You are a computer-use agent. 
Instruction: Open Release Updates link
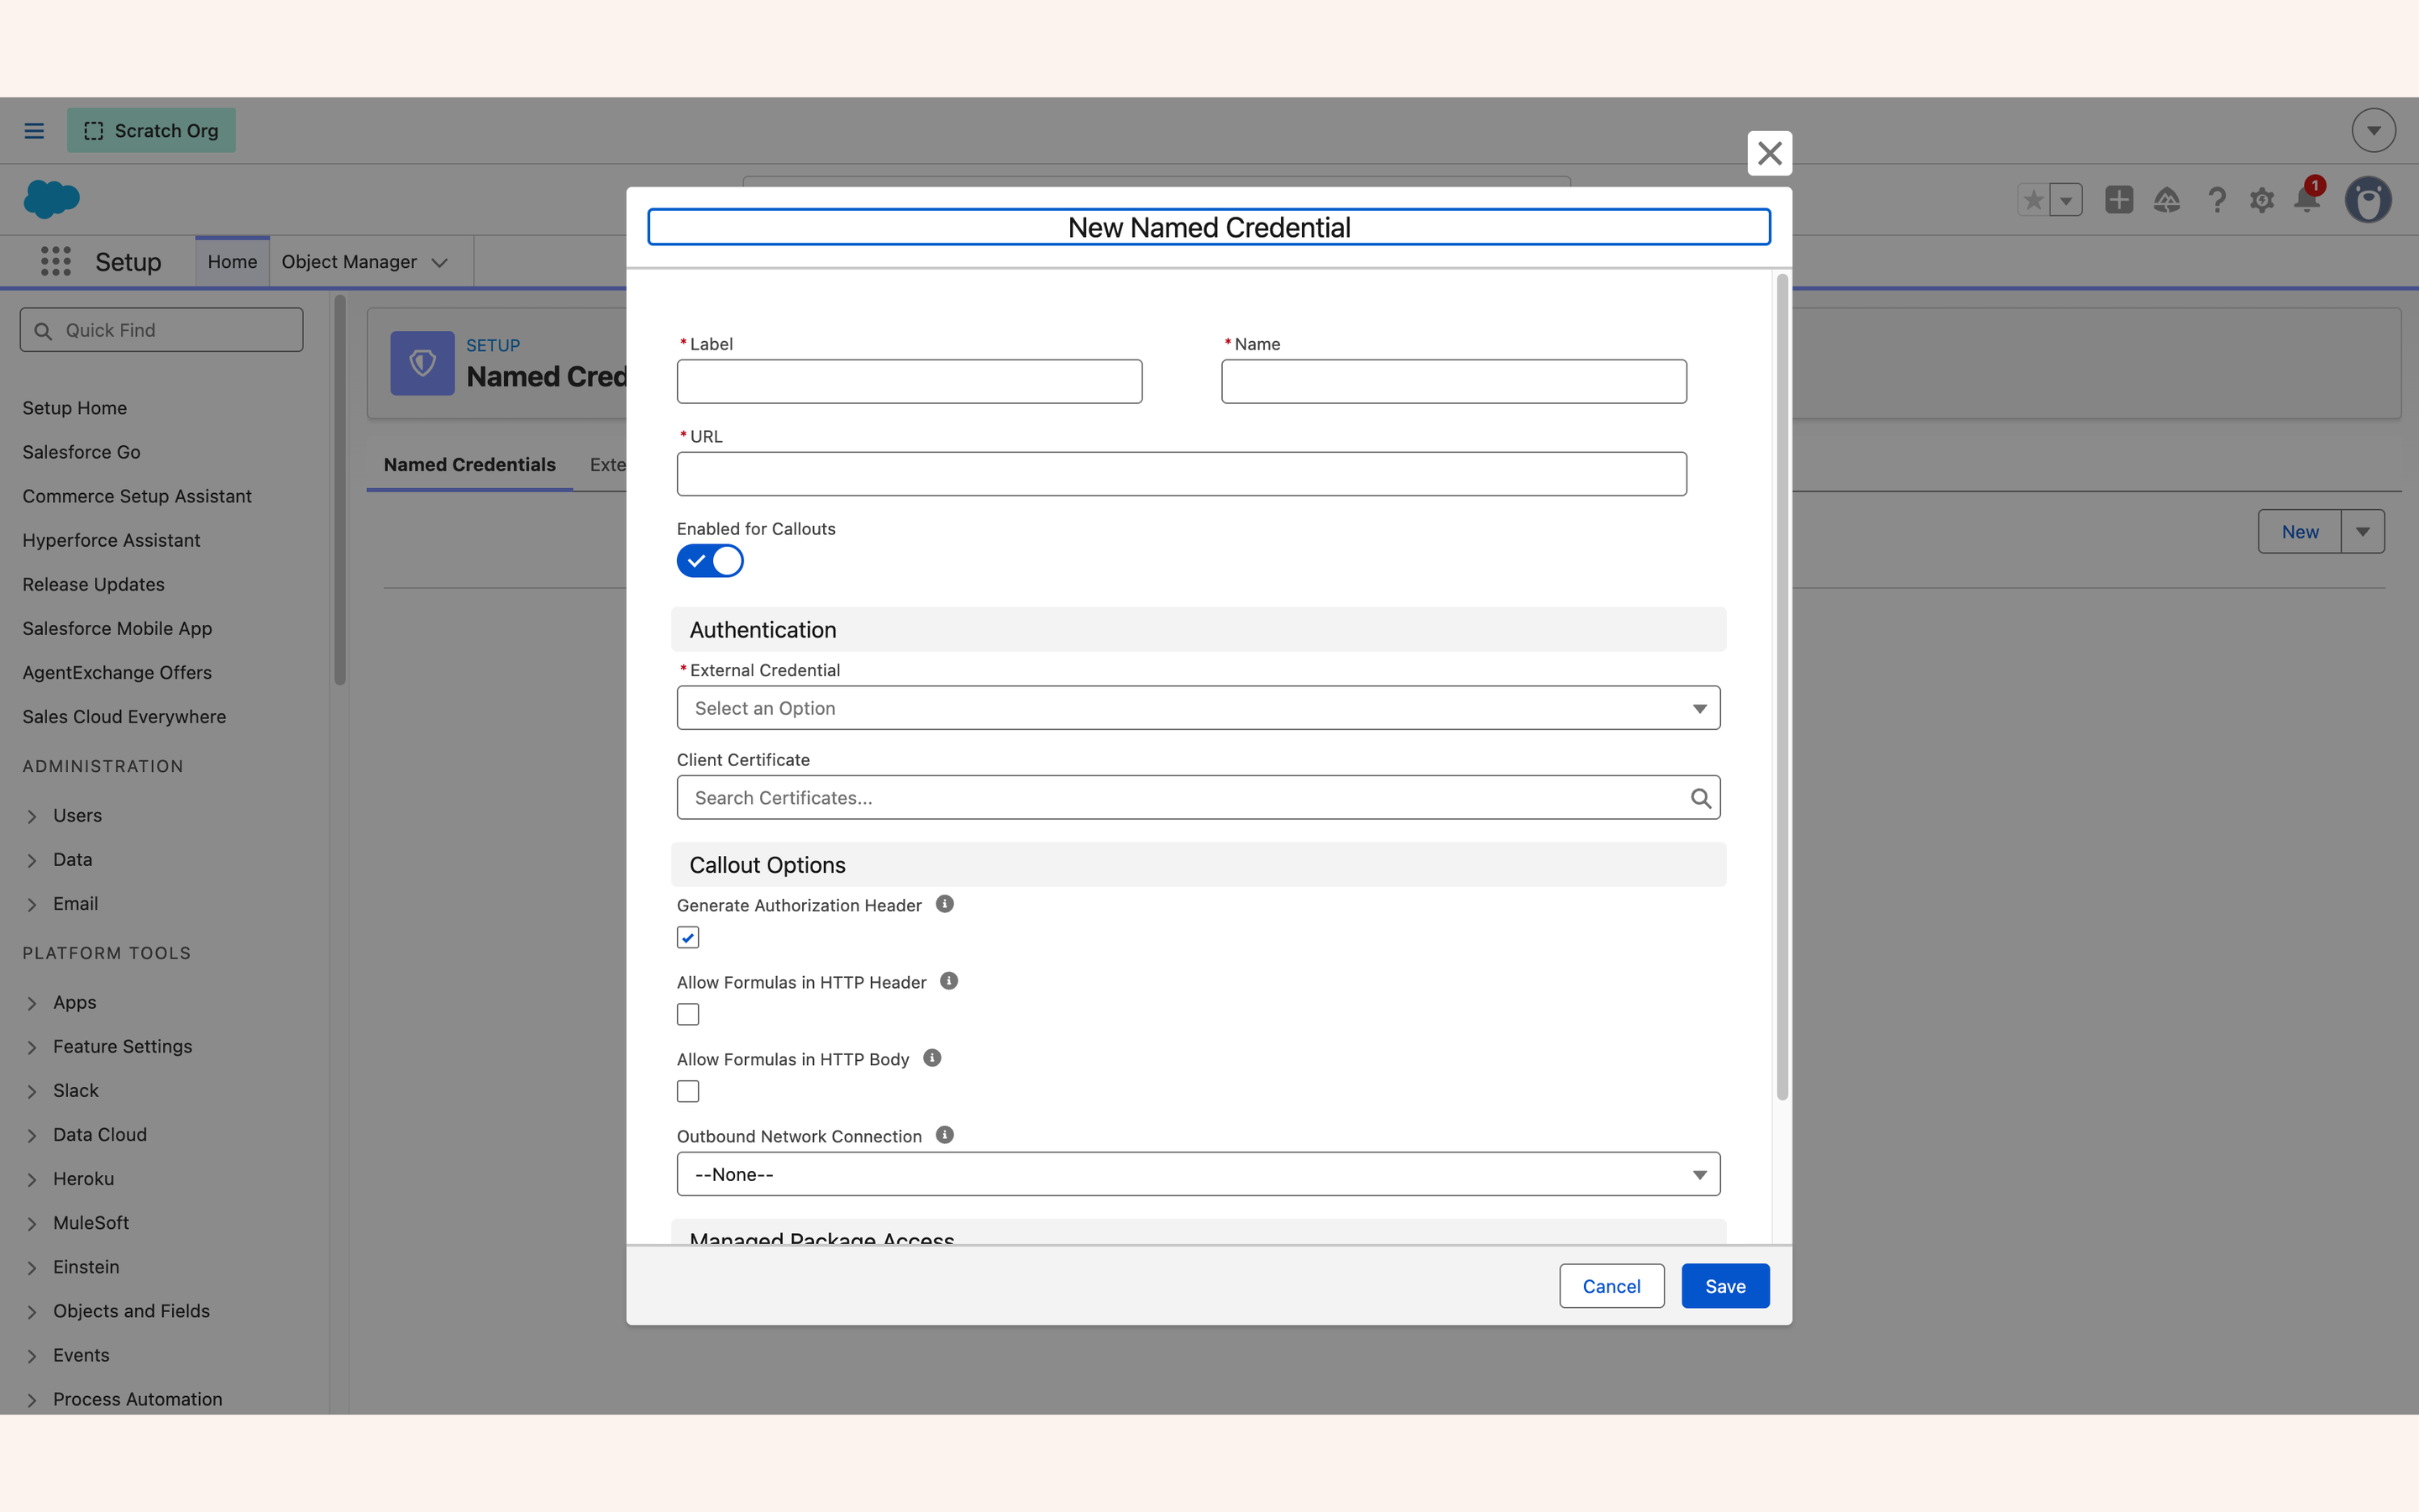pyautogui.click(x=94, y=584)
